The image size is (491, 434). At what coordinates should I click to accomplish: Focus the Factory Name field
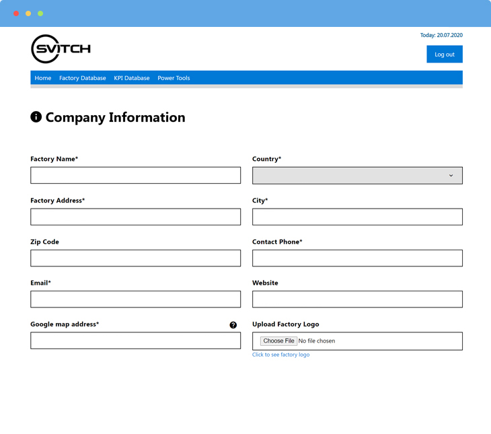click(x=135, y=176)
